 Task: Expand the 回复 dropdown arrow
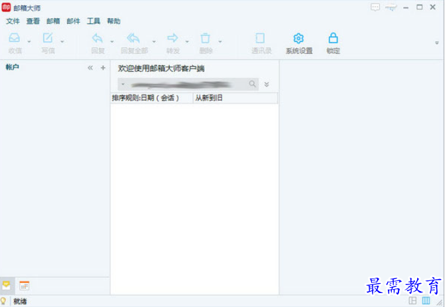(x=112, y=42)
